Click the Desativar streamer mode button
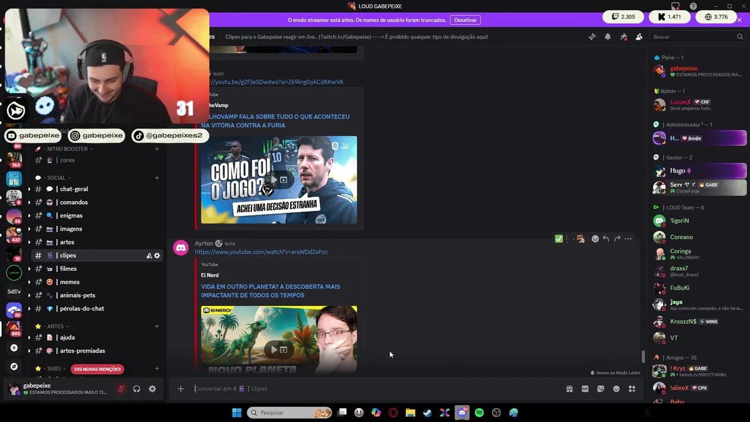The height and width of the screenshot is (422, 750). pyautogui.click(x=465, y=20)
